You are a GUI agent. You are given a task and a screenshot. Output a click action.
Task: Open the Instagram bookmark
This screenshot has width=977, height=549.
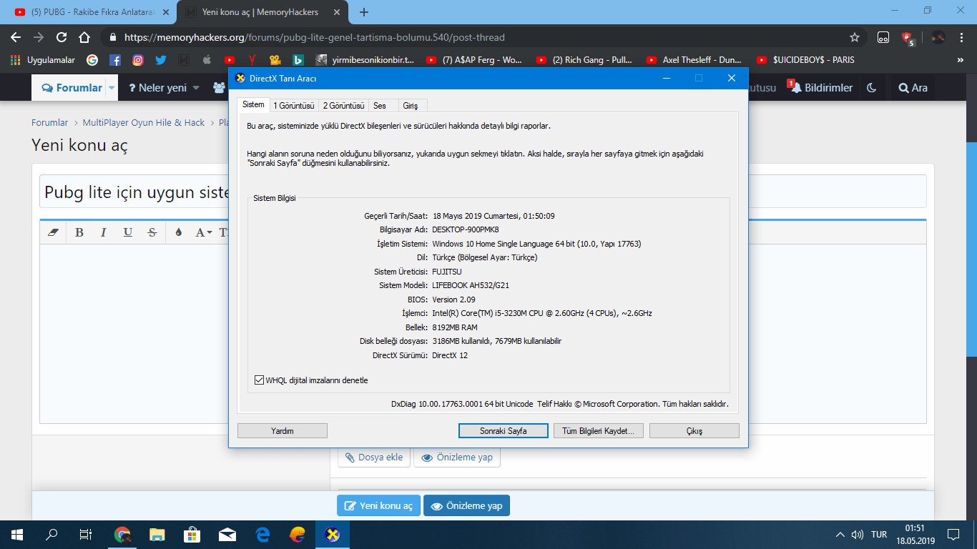[x=138, y=60]
